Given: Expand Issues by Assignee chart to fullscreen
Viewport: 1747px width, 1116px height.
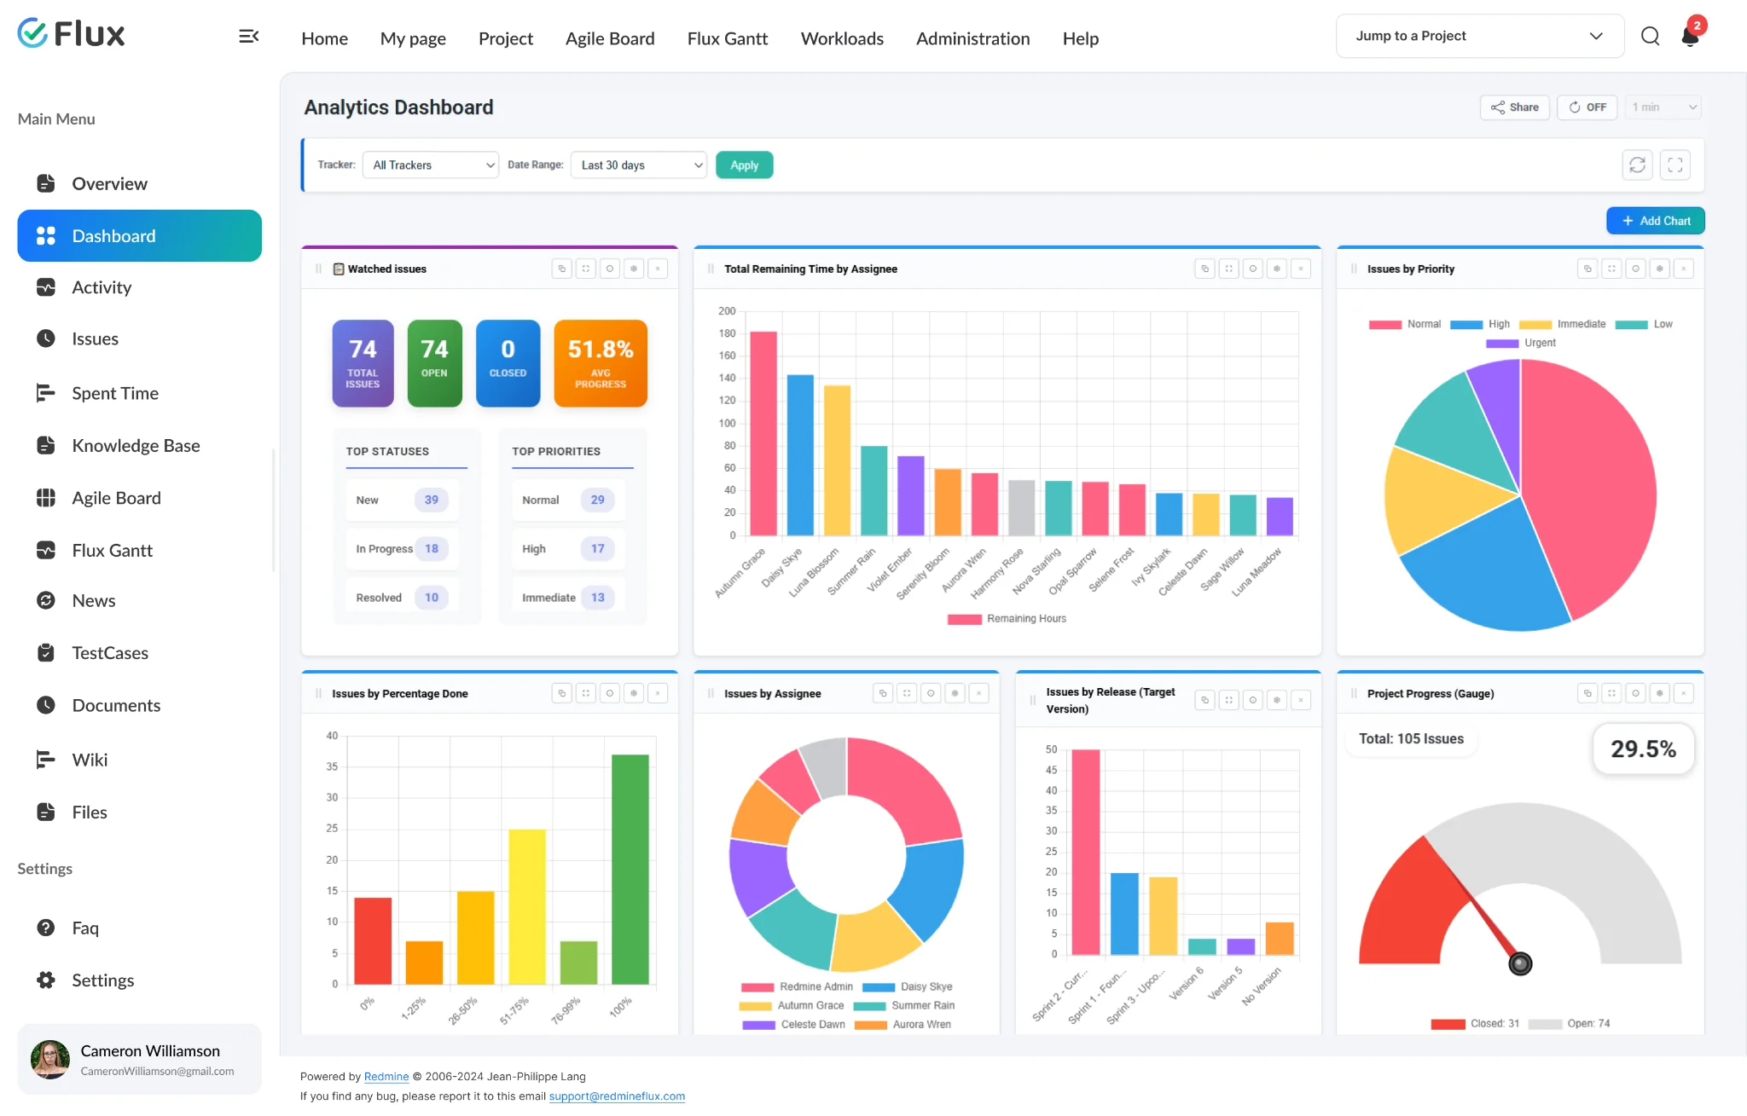Looking at the screenshot, I should click(907, 693).
